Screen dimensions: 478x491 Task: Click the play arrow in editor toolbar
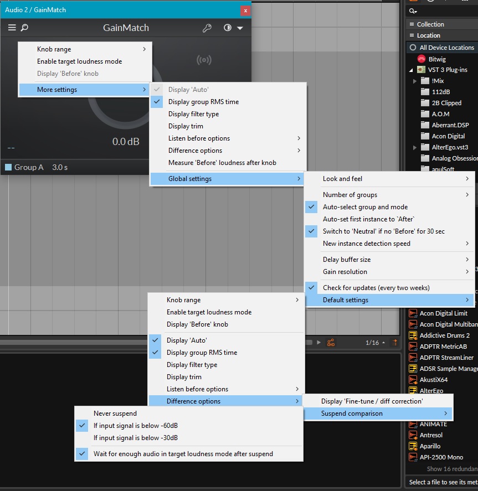318,343
